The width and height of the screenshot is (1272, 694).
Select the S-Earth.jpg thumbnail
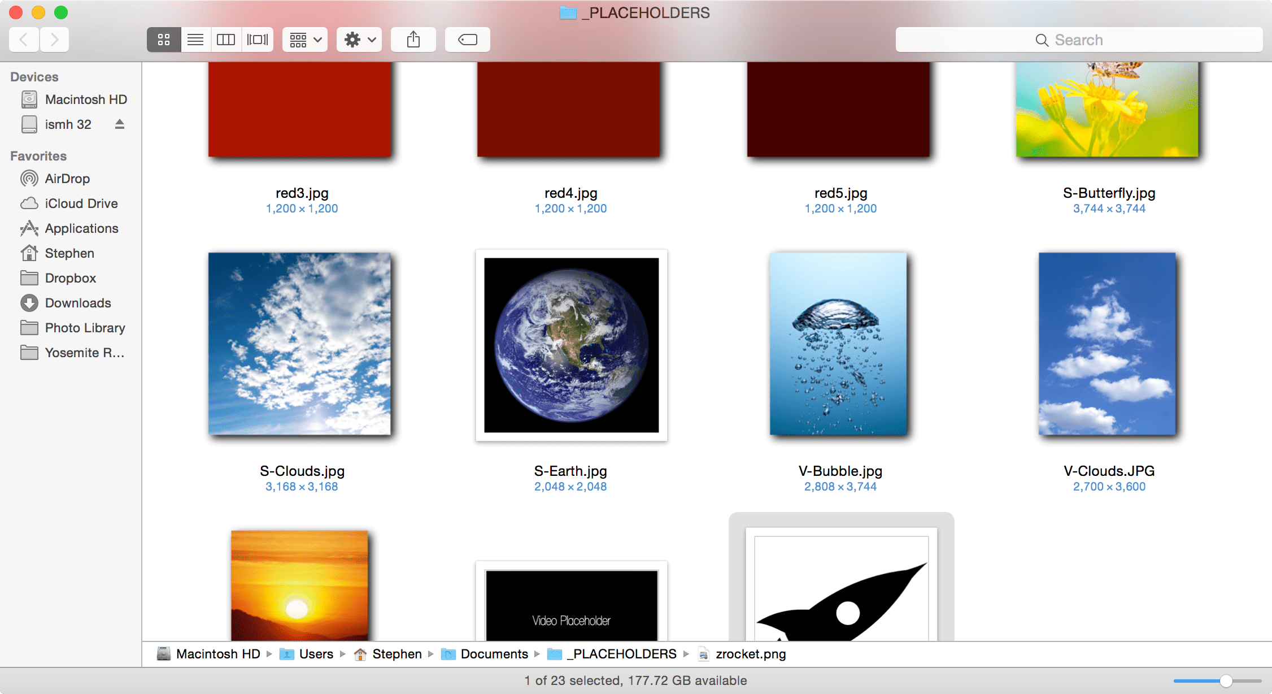pos(571,345)
